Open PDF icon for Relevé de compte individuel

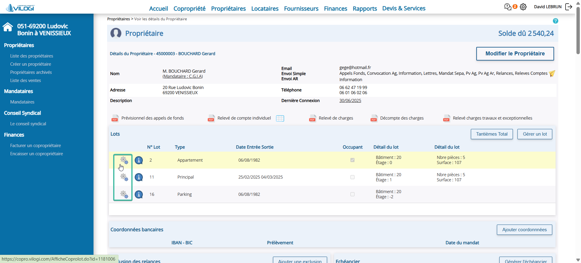(x=211, y=118)
